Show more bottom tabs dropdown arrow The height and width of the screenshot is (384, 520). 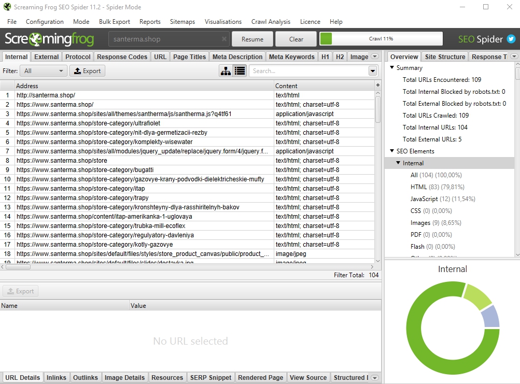tap(375, 378)
